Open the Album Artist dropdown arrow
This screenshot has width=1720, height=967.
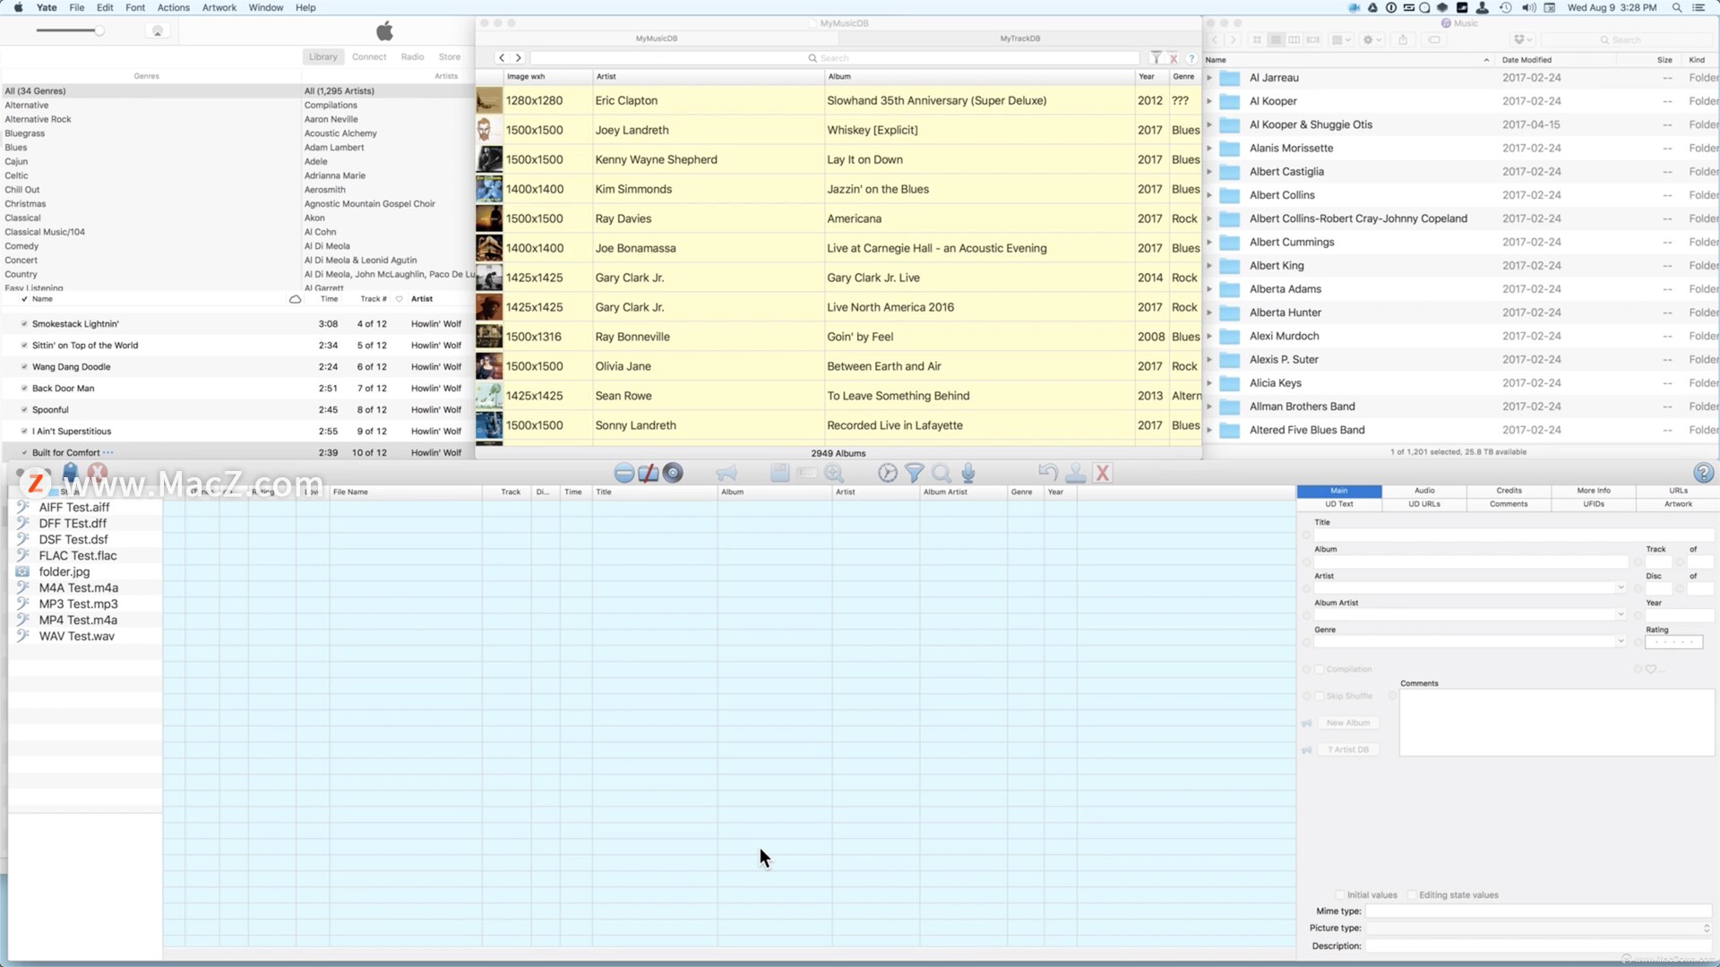pyautogui.click(x=1621, y=615)
